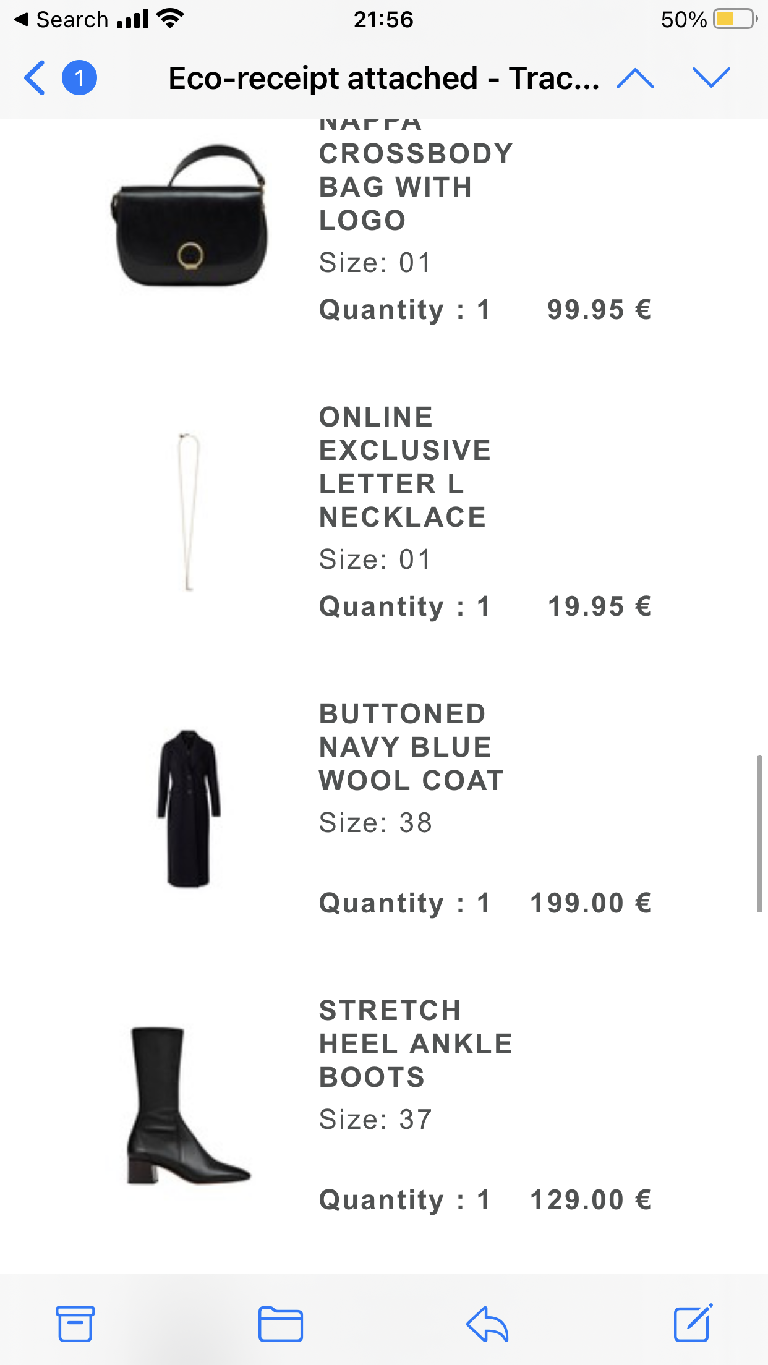Tap the Wi-Fi status icon
The width and height of the screenshot is (768, 1365).
pyautogui.click(x=170, y=19)
